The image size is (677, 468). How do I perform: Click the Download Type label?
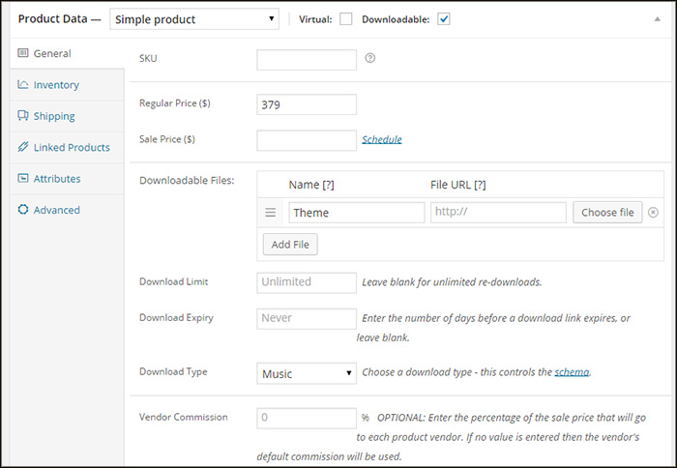(x=173, y=371)
